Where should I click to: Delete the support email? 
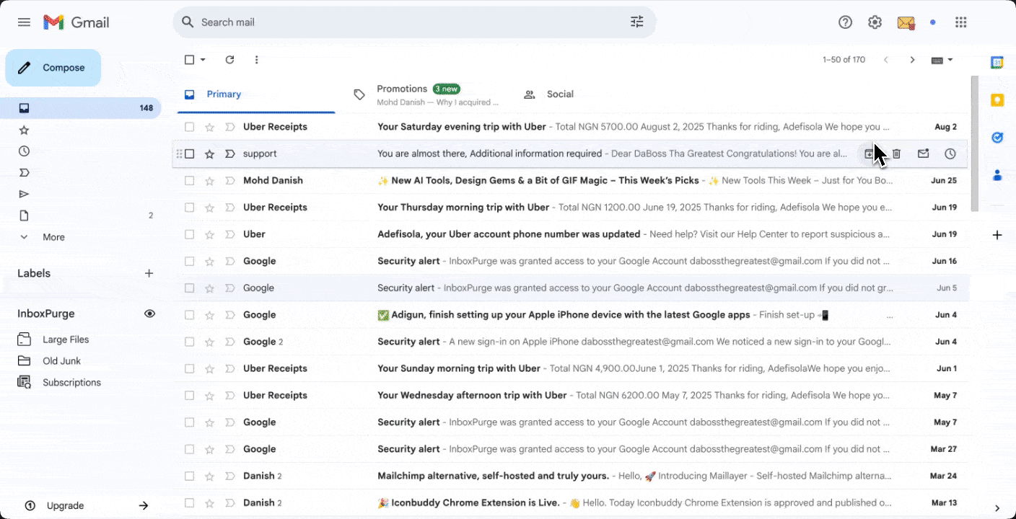pos(896,154)
